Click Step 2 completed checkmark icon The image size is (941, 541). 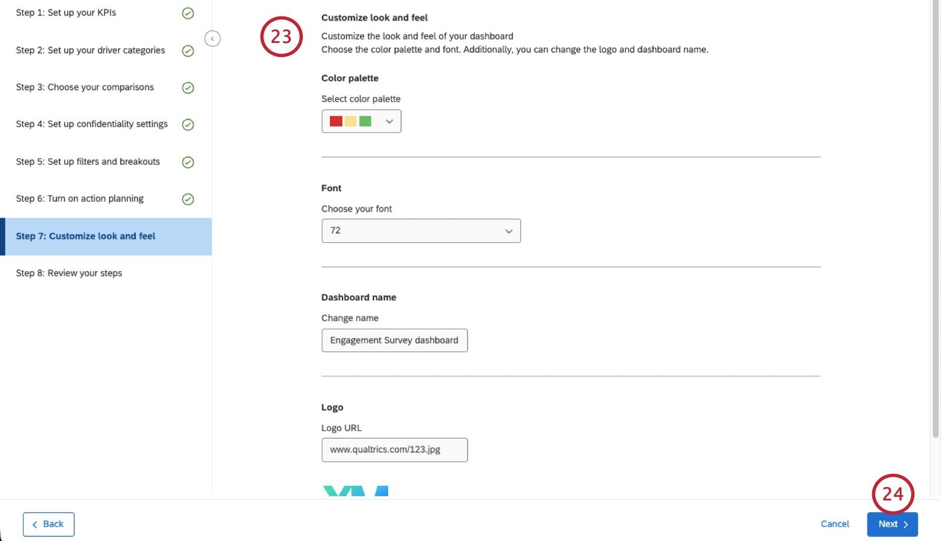(x=188, y=51)
